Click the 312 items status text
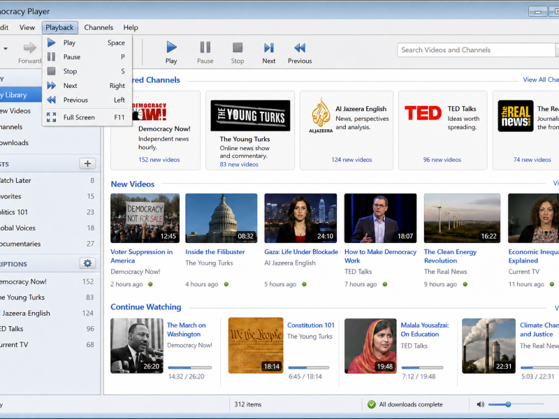The width and height of the screenshot is (559, 419). tap(248, 404)
